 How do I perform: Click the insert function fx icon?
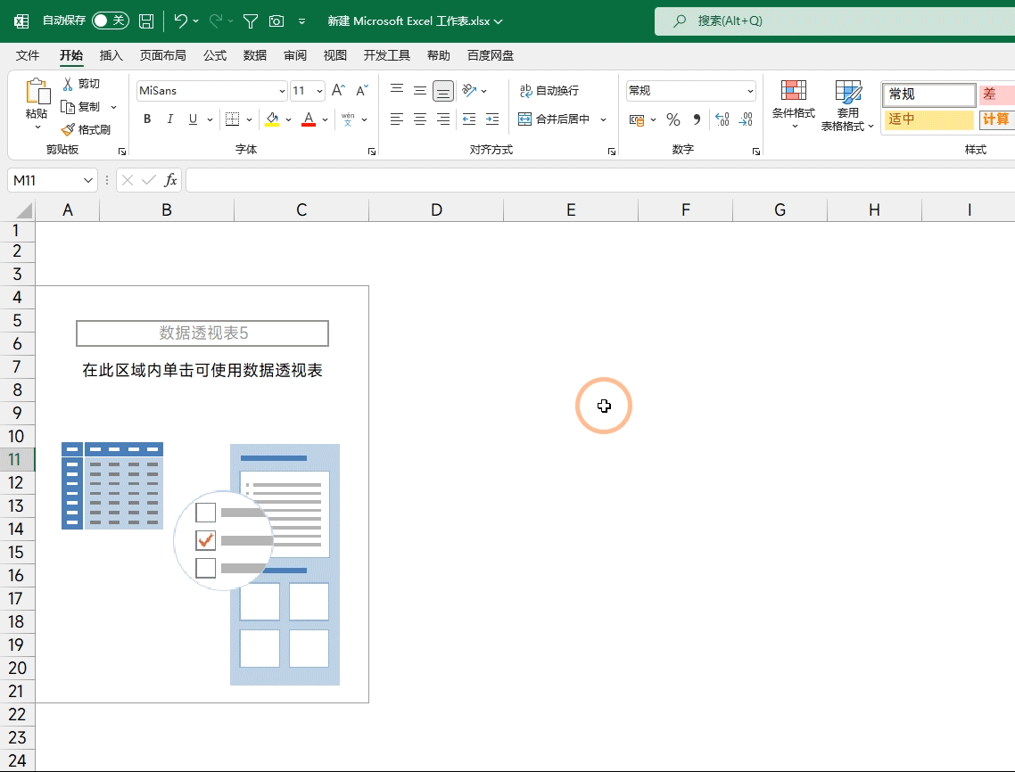pyautogui.click(x=170, y=180)
